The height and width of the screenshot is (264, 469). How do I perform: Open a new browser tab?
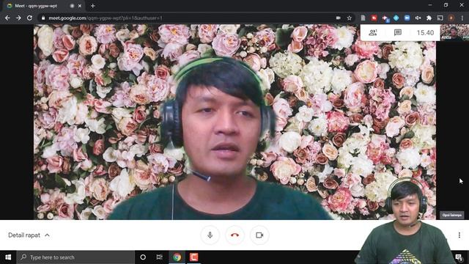(93, 6)
